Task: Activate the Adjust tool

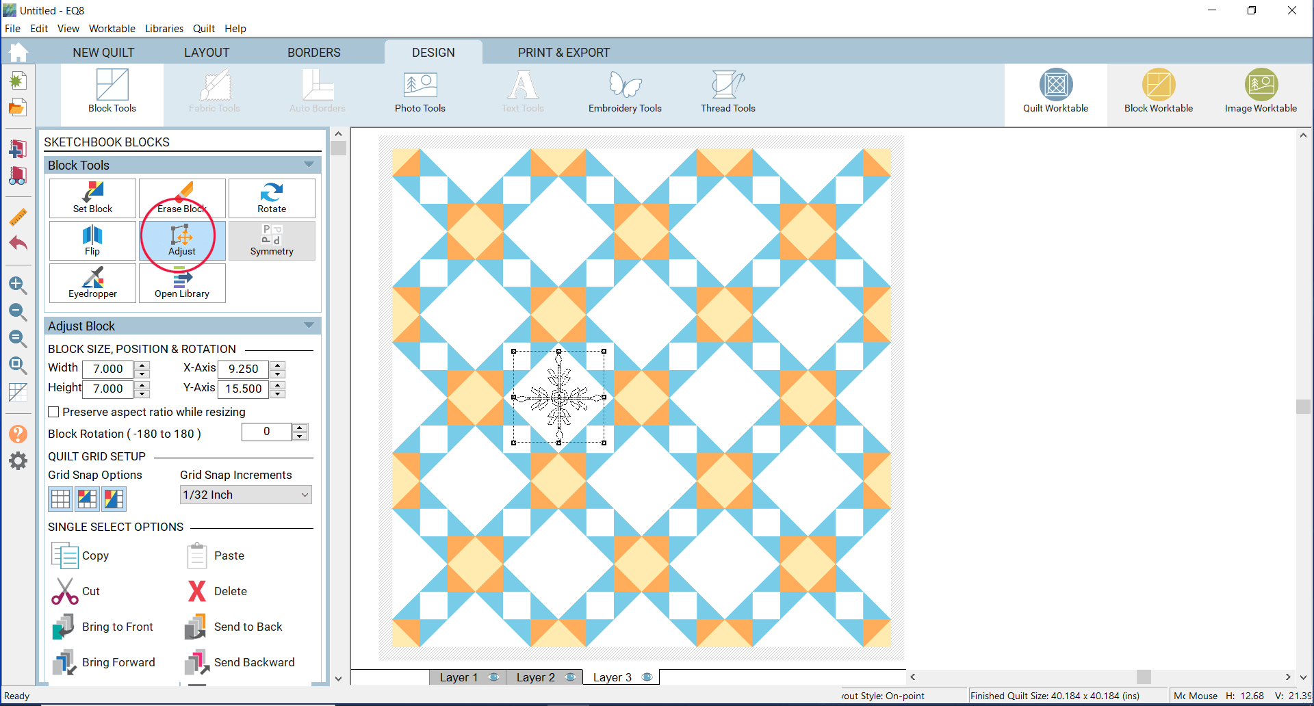Action: click(x=182, y=241)
